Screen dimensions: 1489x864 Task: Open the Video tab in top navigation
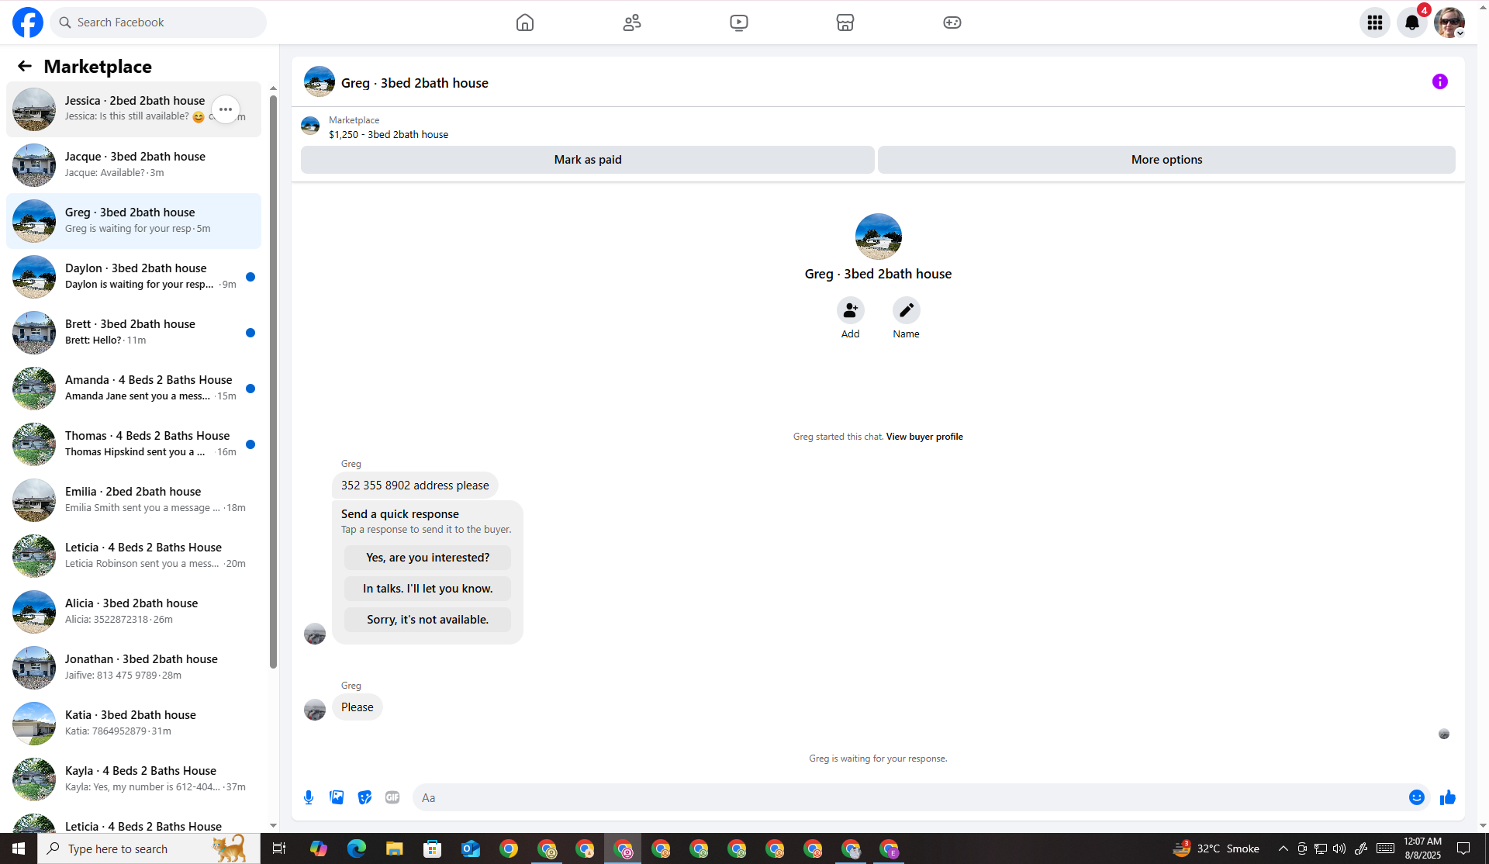(738, 22)
